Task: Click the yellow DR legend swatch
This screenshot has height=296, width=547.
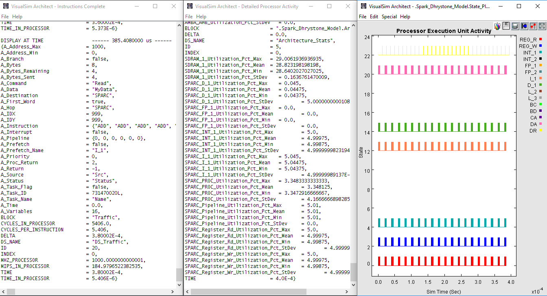Action: tap(540, 131)
